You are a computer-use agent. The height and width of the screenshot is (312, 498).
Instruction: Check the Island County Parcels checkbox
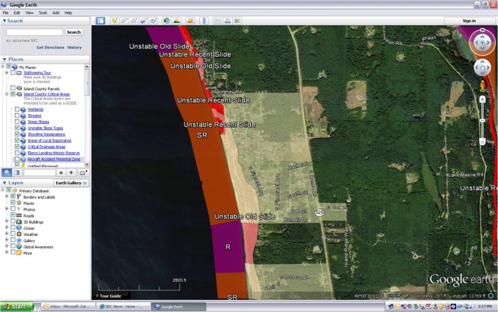pyautogui.click(x=13, y=88)
